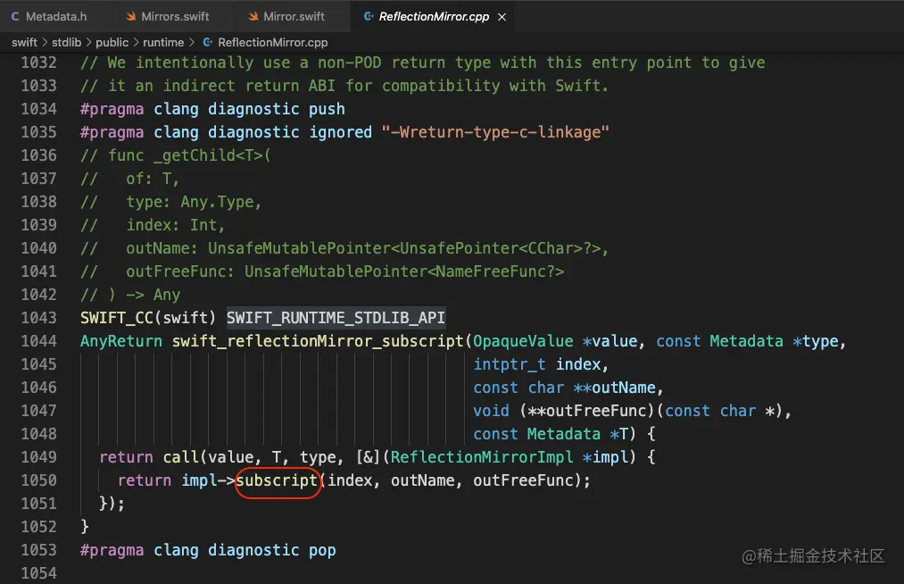Screen dimensions: 904x584
Task: Switch to the Metadata.h tab
Action: coord(56,16)
